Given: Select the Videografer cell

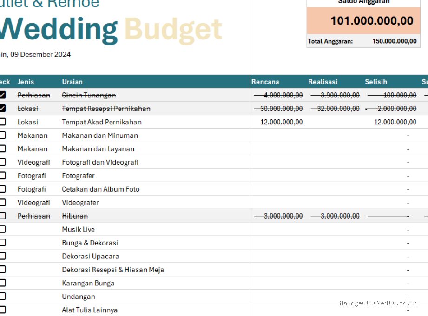Looking at the screenshot, I should pos(80,203).
